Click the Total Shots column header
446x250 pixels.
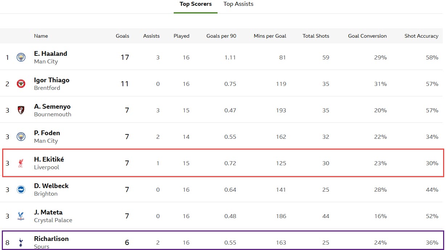tap(316, 36)
